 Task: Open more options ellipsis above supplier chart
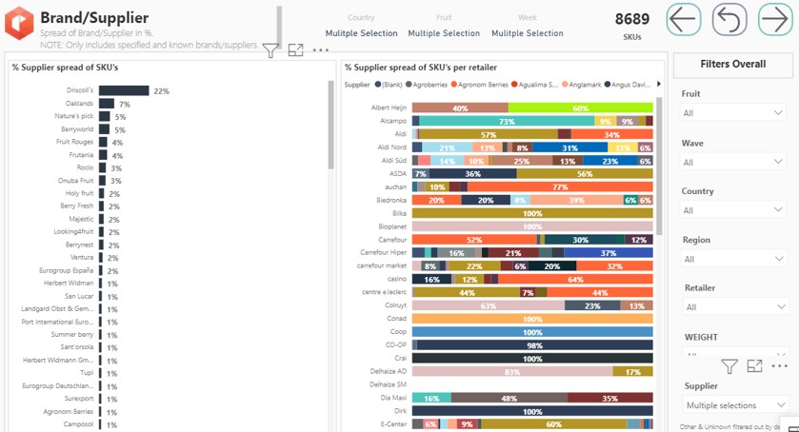[320, 50]
